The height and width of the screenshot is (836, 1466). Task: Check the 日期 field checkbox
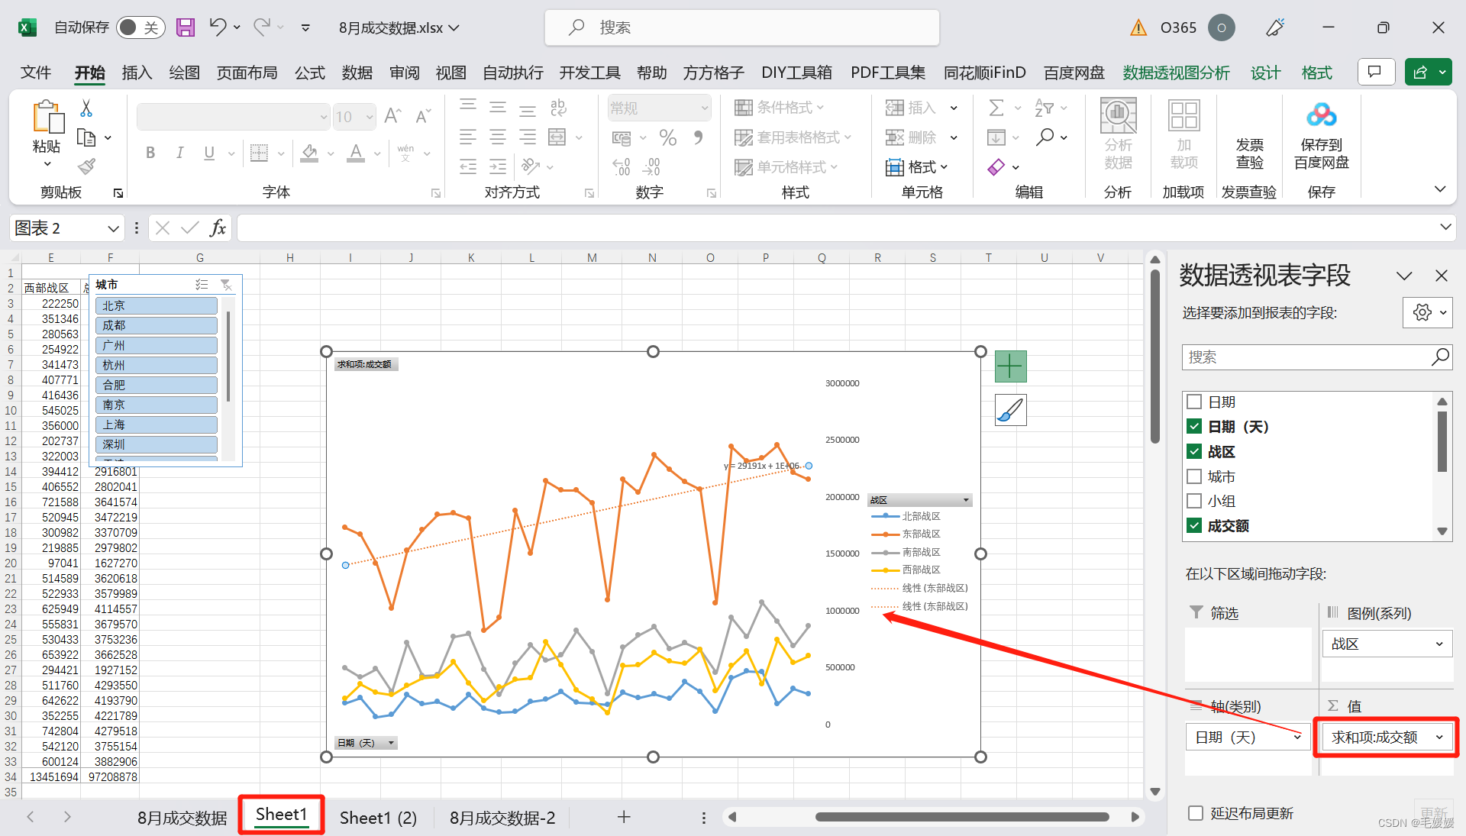tap(1195, 402)
